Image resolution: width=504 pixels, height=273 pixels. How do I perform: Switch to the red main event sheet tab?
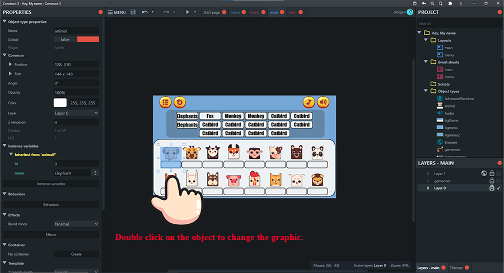coord(292,12)
